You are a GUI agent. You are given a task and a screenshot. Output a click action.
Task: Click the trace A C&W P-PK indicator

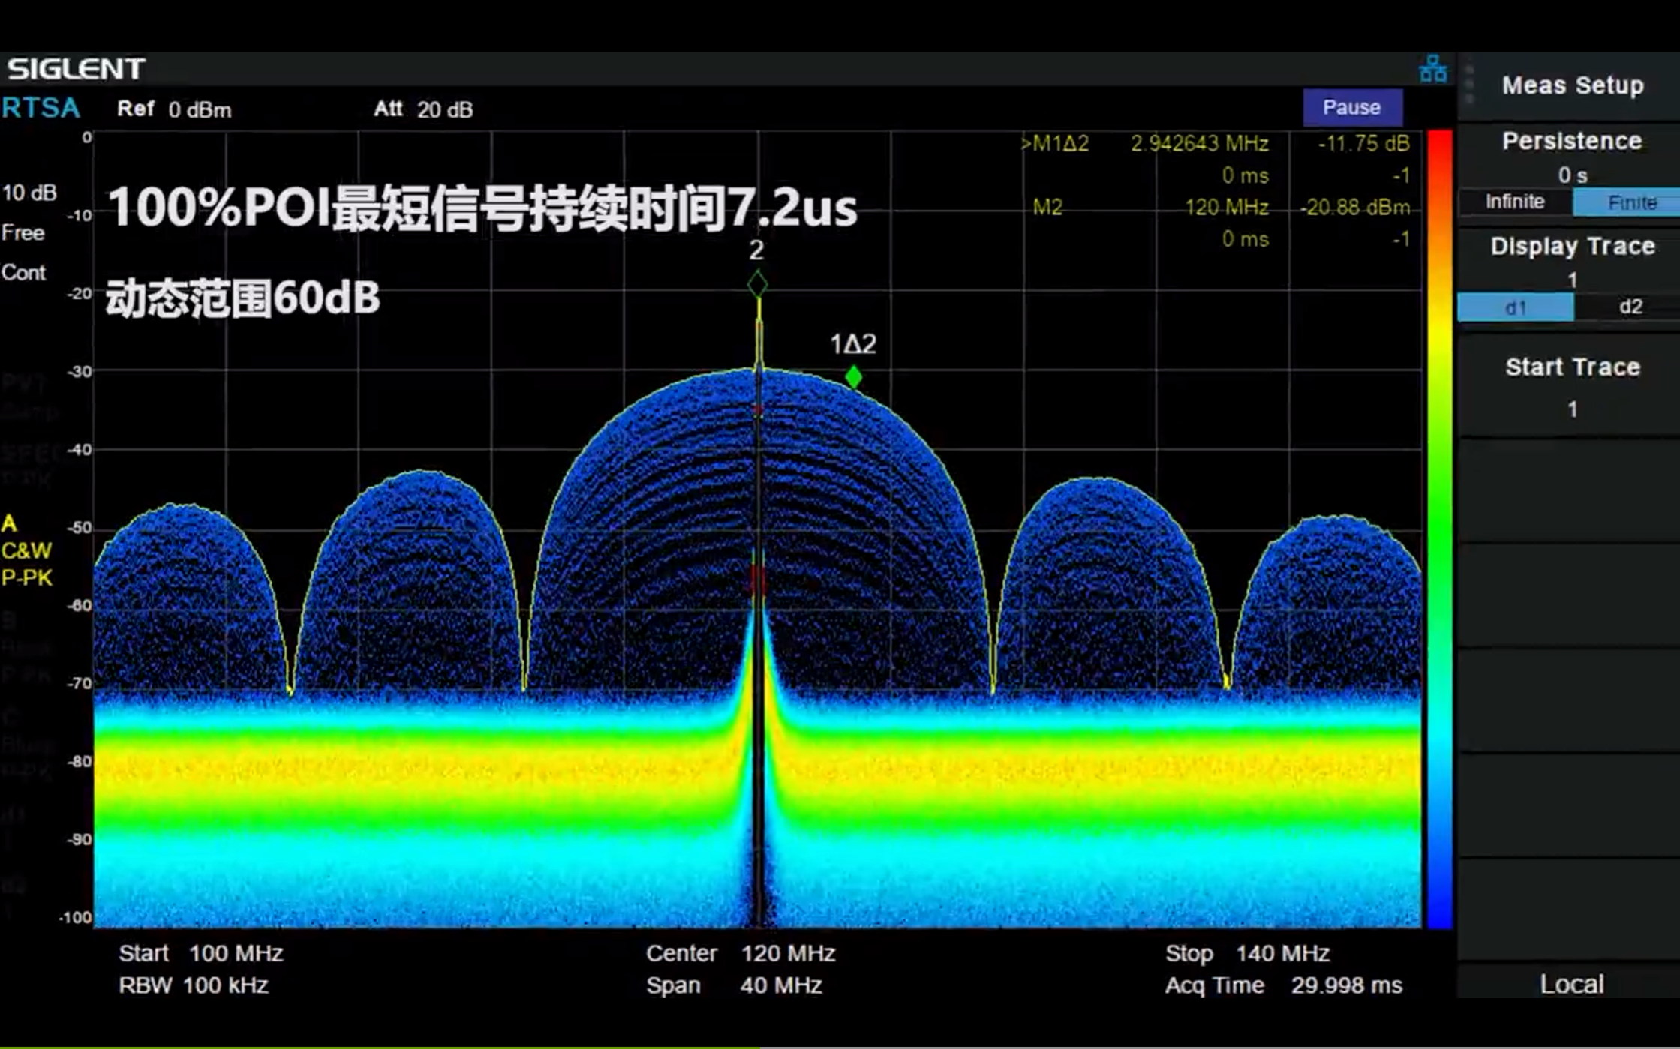pos(26,551)
